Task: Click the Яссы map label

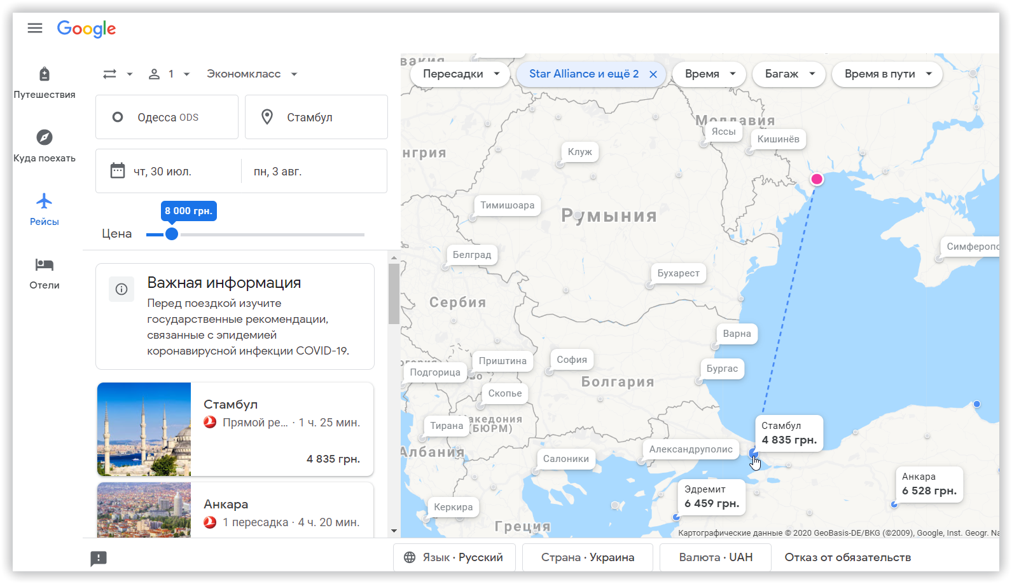Action: (x=723, y=132)
